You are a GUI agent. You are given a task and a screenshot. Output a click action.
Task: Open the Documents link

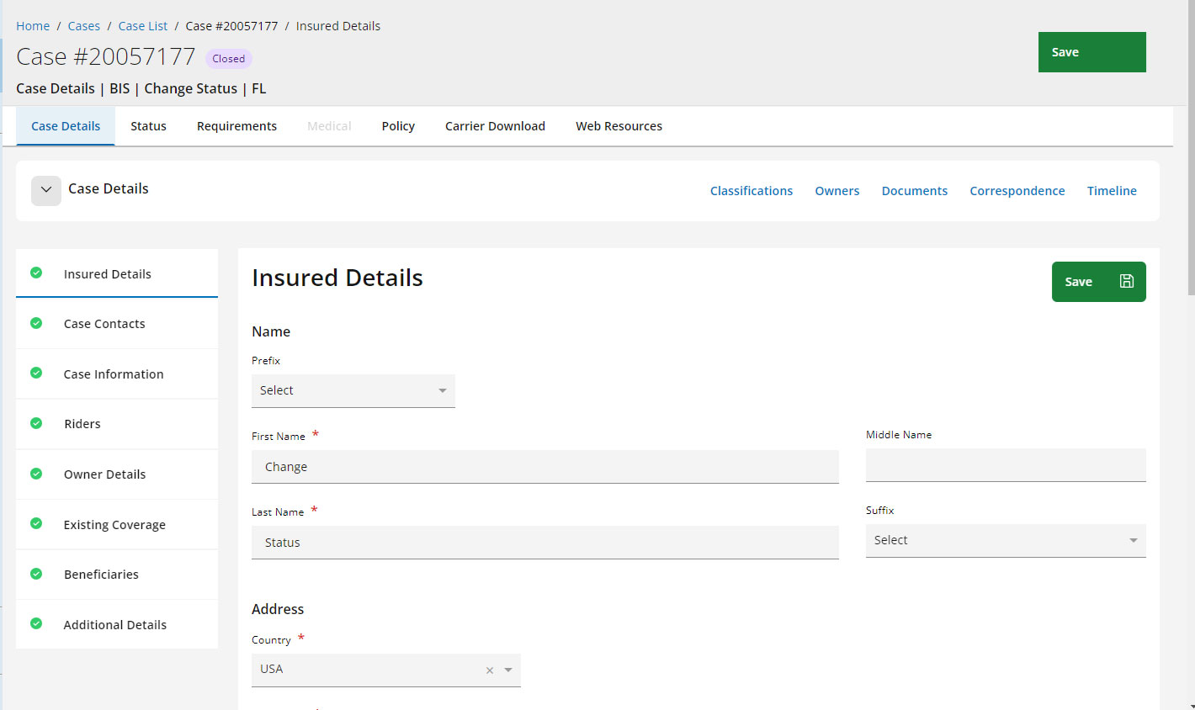click(914, 191)
